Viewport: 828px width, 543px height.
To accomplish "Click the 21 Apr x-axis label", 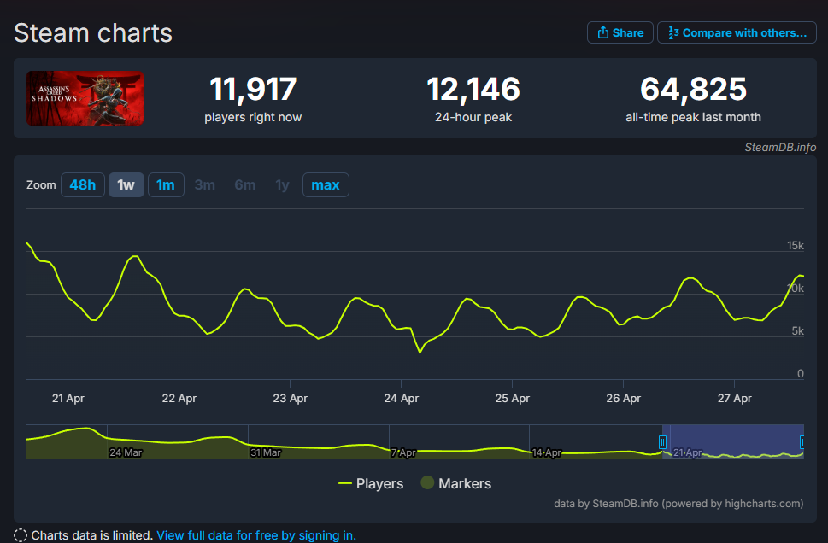I will click(68, 399).
